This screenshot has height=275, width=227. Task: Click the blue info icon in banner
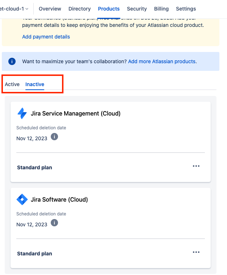click(12, 61)
